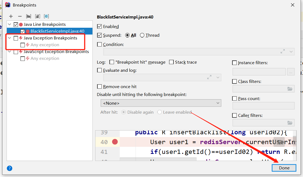Group breakpoints by package icon
The height and width of the screenshot is (177, 303).
click(x=28, y=16)
